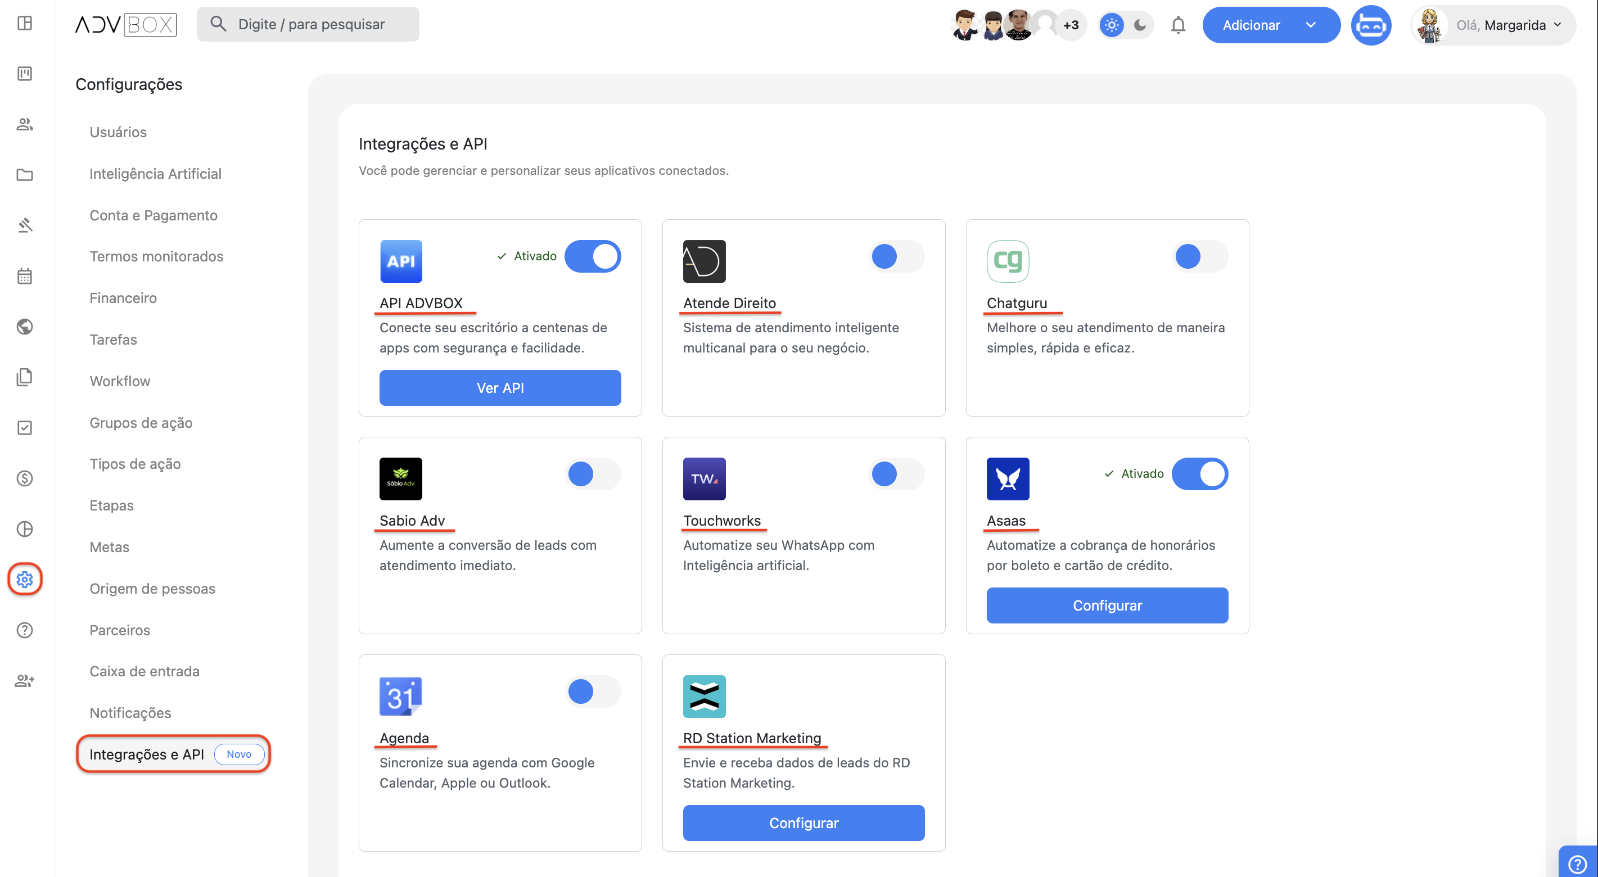Image resolution: width=1598 pixels, height=877 pixels.
Task: Open Etapas settings section
Action: [x=111, y=505]
